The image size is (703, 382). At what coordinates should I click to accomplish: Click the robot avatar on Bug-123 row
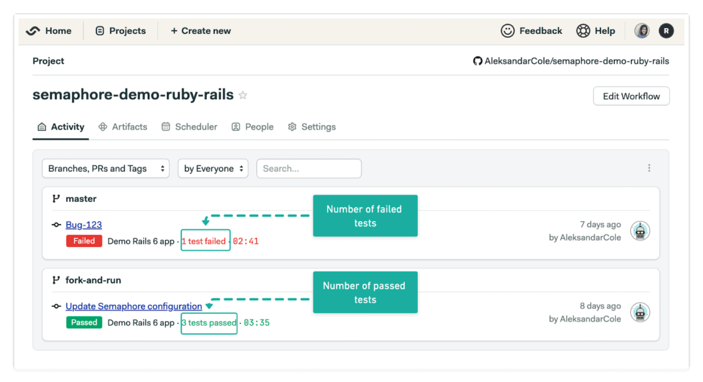pos(640,231)
